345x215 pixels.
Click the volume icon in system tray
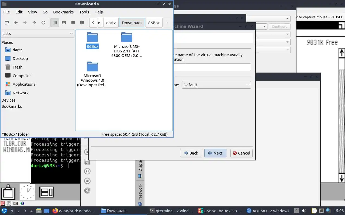304,211
